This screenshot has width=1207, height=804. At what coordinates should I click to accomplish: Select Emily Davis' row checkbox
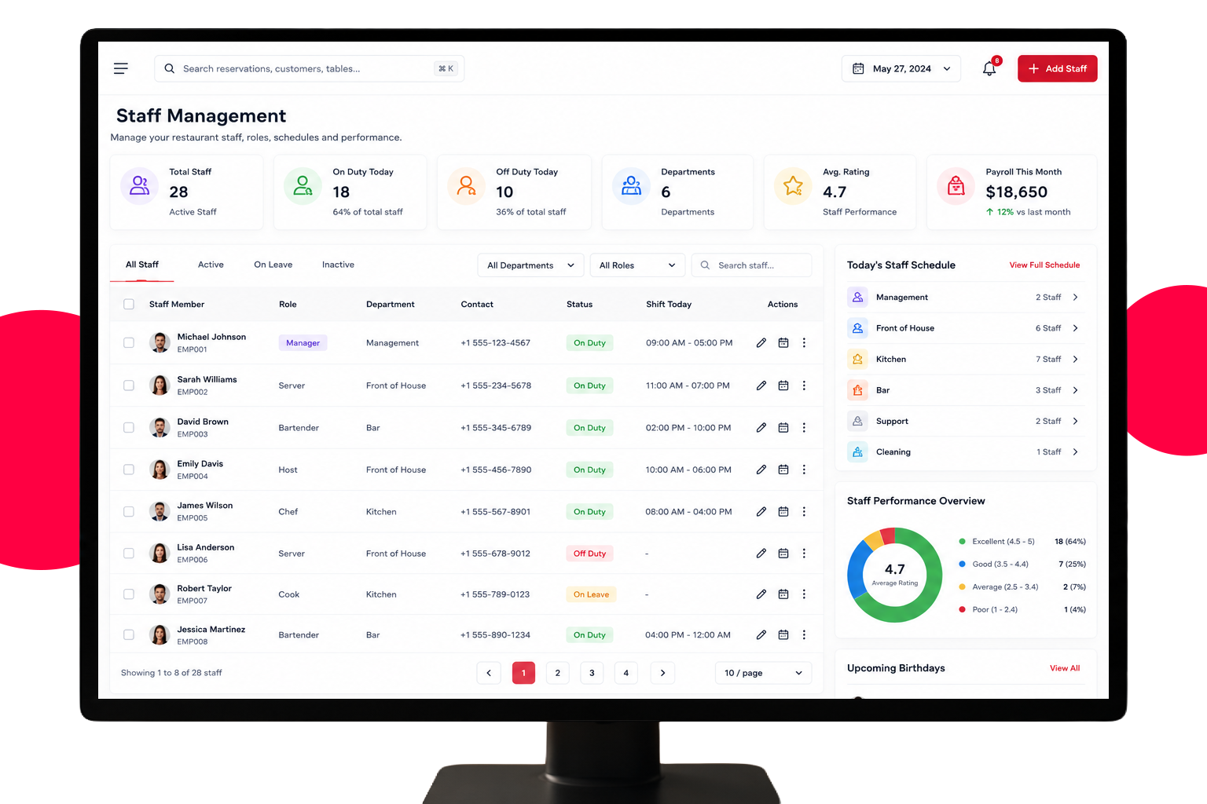129,470
